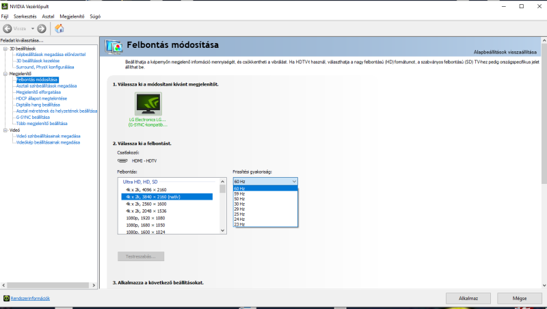Click the forward navigation arrow icon

pos(42,29)
